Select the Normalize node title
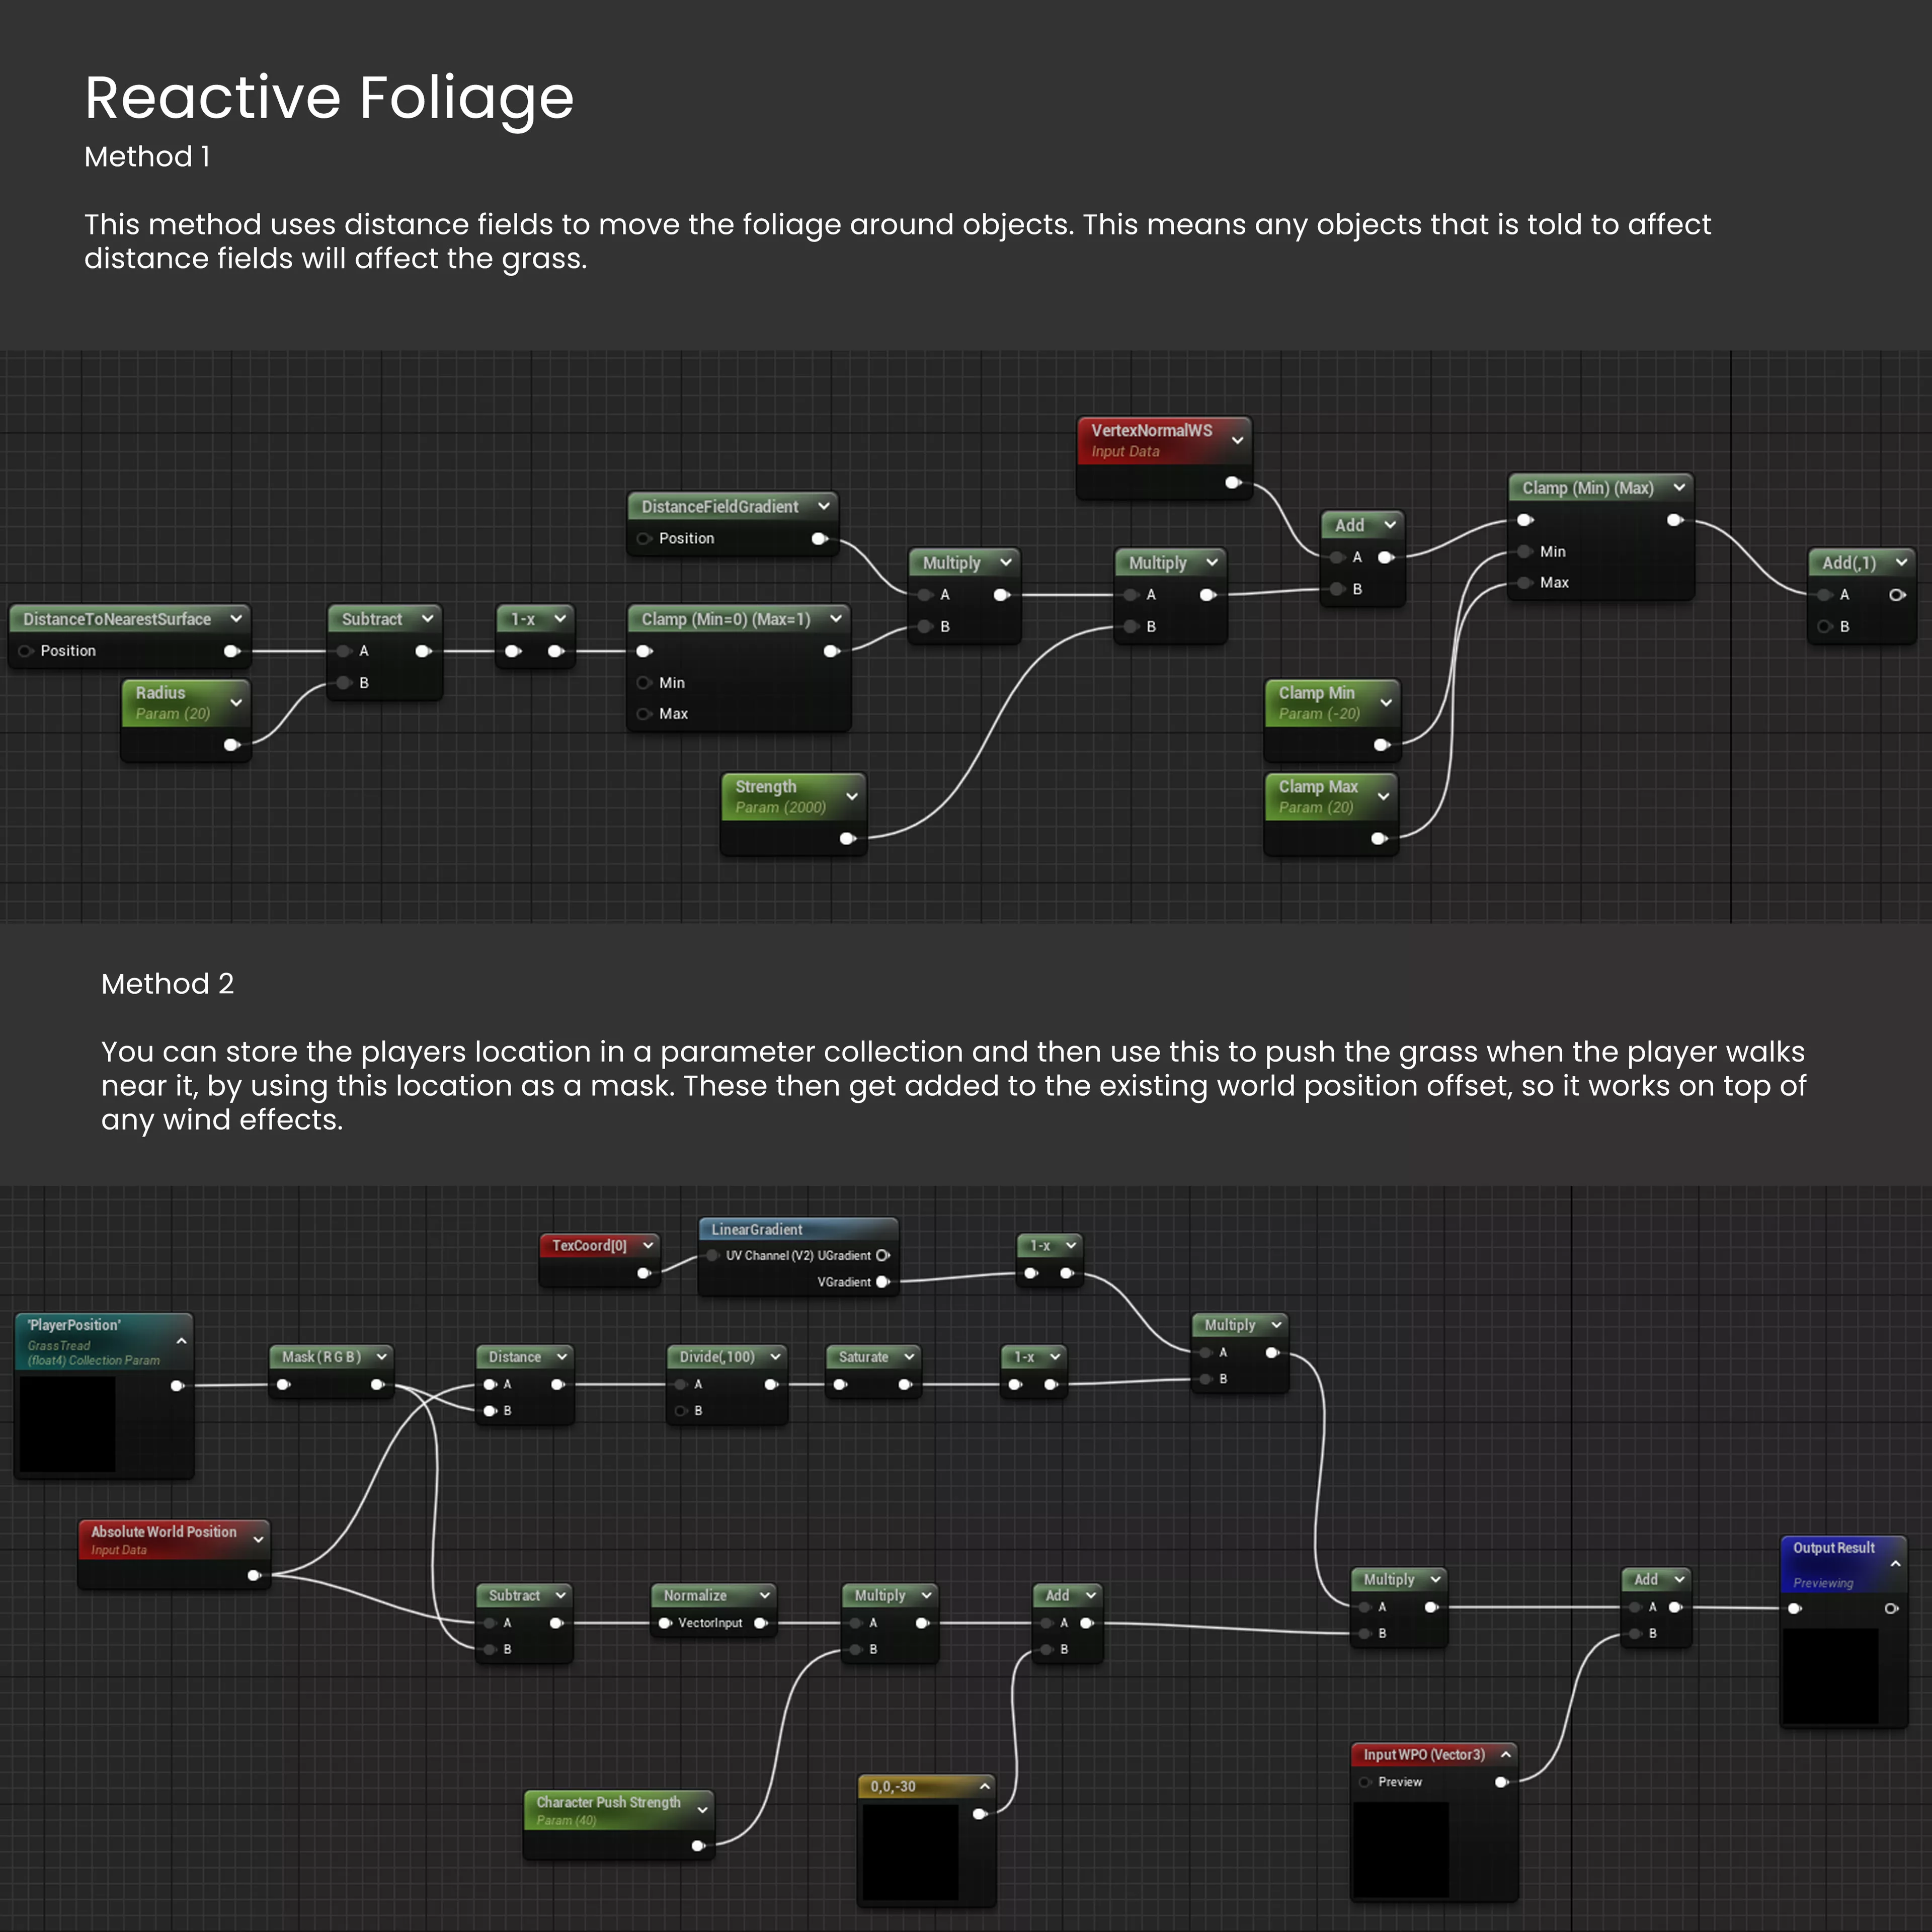Image resolution: width=1932 pixels, height=1932 pixels. 695,1596
